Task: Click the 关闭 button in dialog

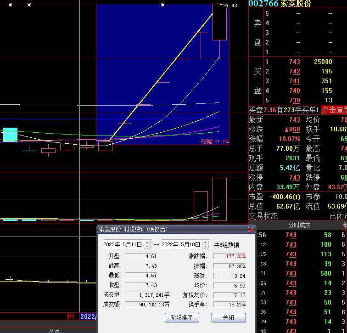Action: 228,317
